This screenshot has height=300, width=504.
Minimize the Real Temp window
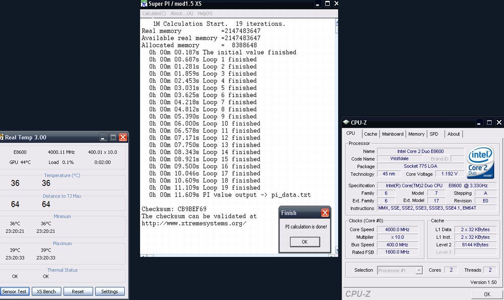point(103,137)
